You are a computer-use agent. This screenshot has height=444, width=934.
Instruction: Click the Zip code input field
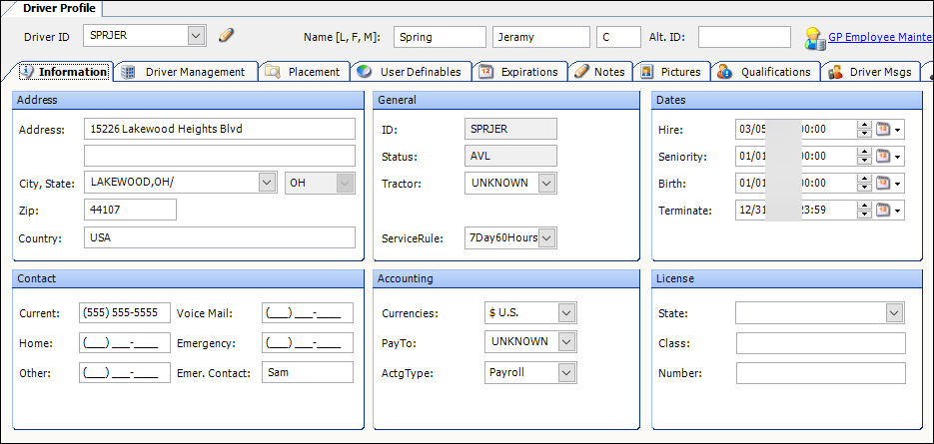(130, 210)
